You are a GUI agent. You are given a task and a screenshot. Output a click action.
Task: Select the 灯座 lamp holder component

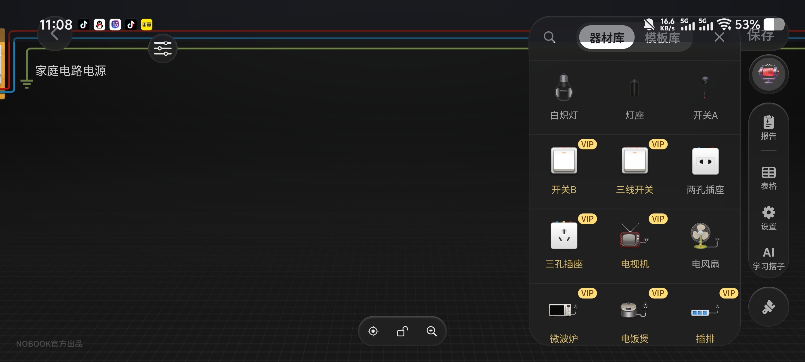(x=635, y=97)
